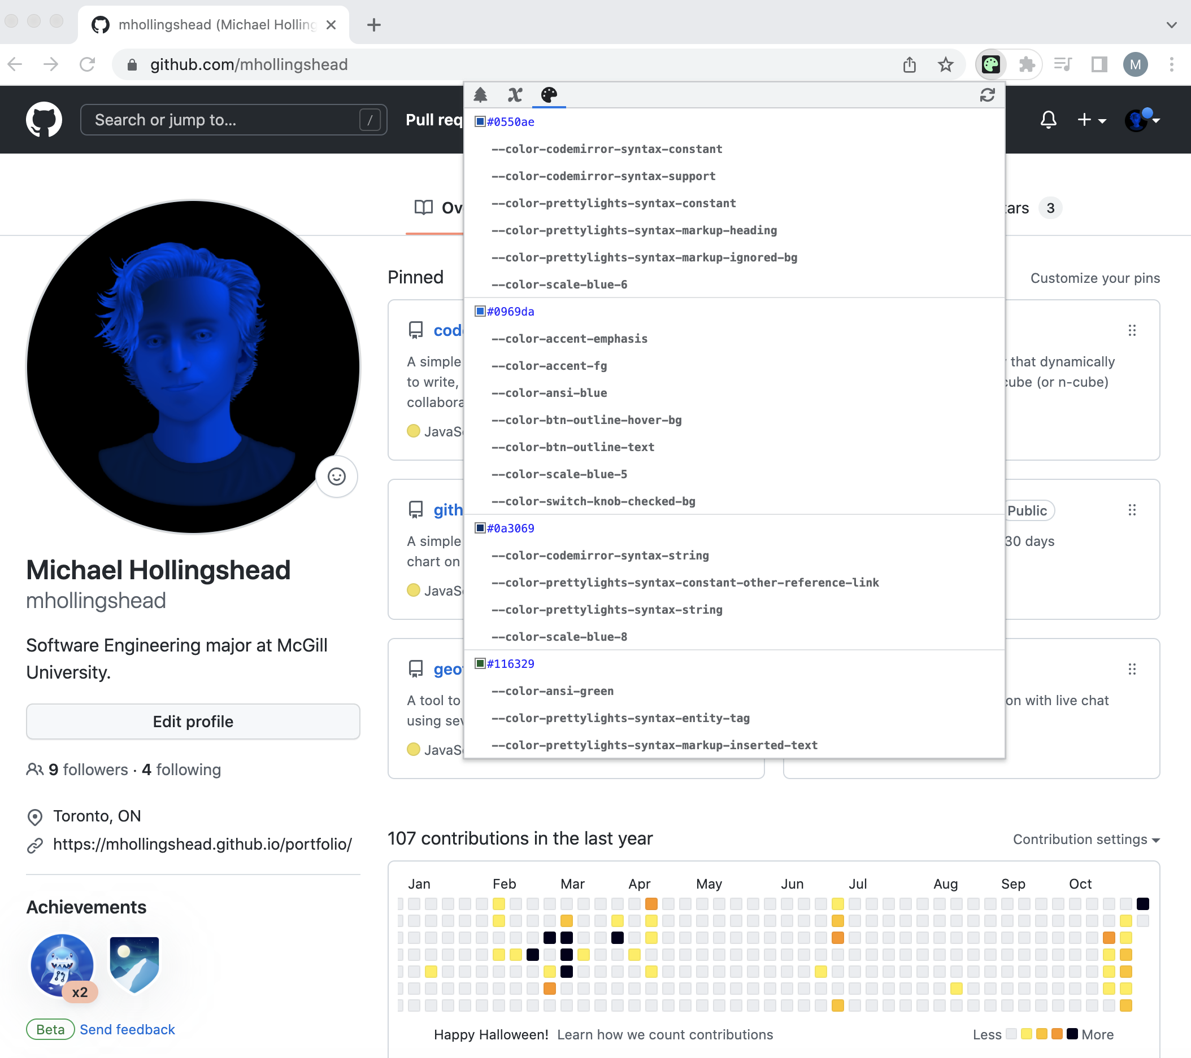Open Chrome three-dot menu
This screenshot has width=1191, height=1058.
click(x=1171, y=64)
